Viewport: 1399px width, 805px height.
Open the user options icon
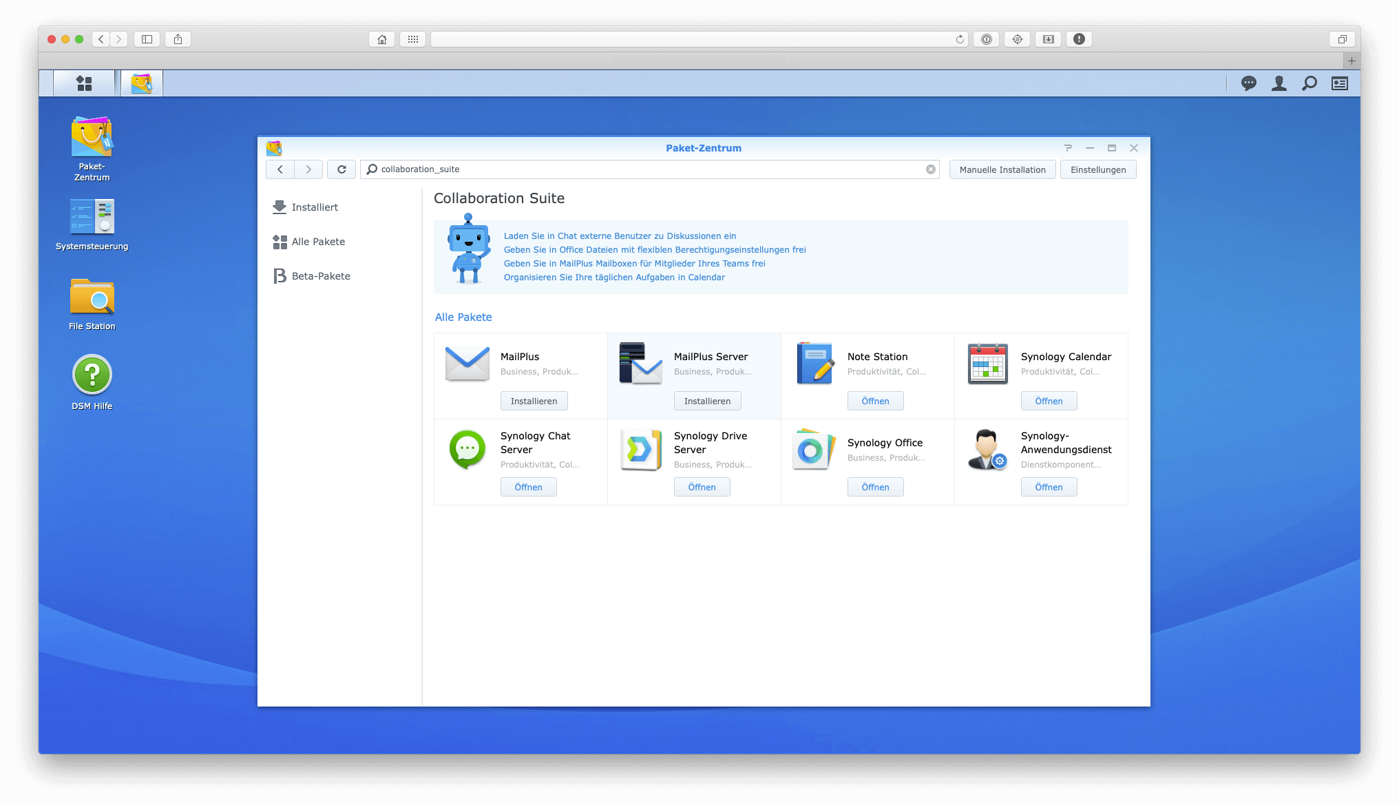pyautogui.click(x=1279, y=83)
